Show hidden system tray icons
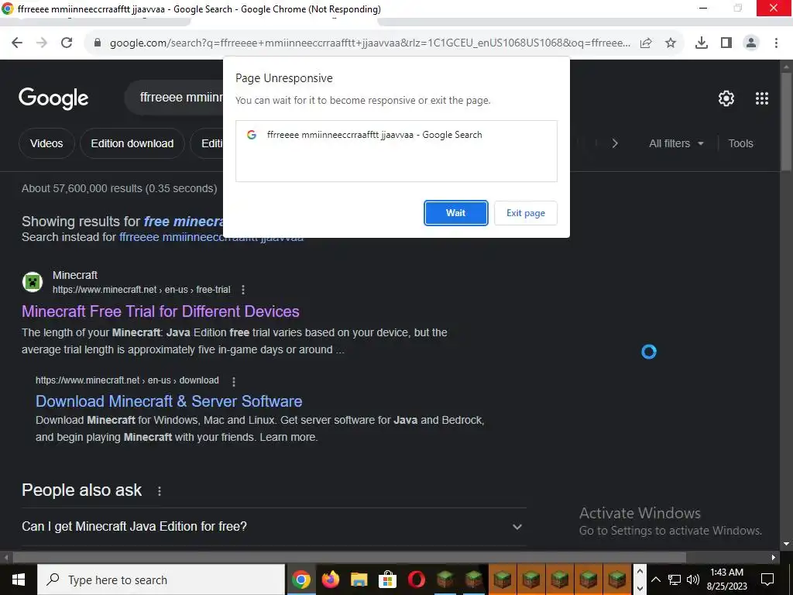The height and width of the screenshot is (595, 793). tap(655, 580)
